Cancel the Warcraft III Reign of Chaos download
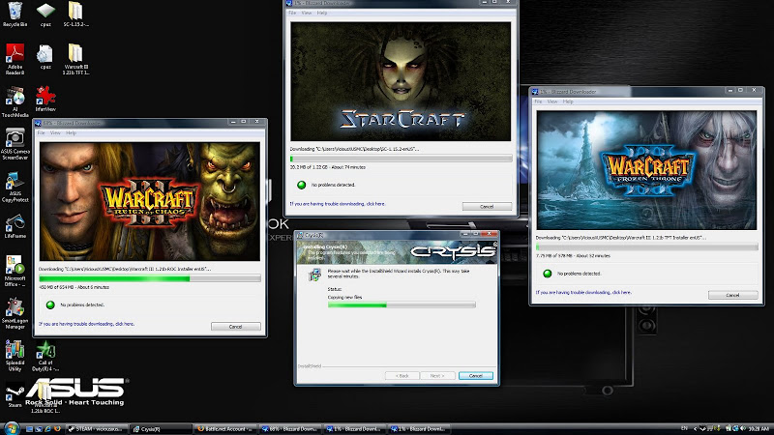Screen dimensions: 774x435 point(236,327)
